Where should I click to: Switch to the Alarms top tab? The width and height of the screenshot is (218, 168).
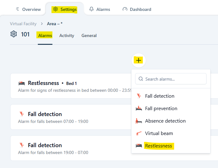point(100,9)
